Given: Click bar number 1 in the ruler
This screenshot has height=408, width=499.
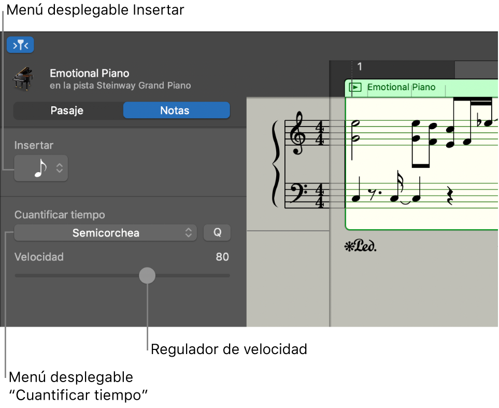Looking at the screenshot, I should click(359, 66).
